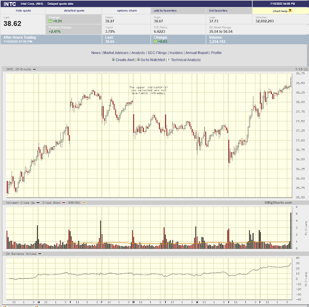This screenshot has width=309, height=307.
Task: Click the green up arrow beside +0.03
Action: point(155,42)
